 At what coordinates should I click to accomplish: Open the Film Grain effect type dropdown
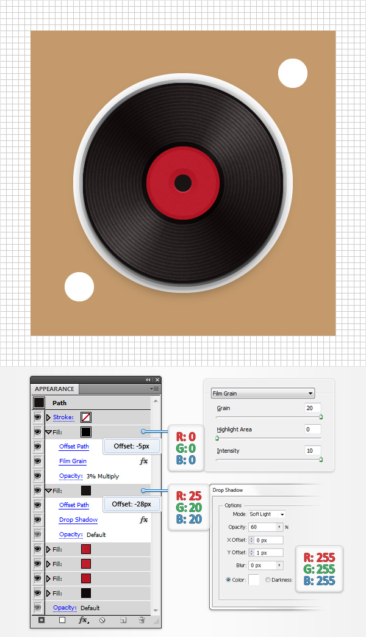click(x=263, y=394)
